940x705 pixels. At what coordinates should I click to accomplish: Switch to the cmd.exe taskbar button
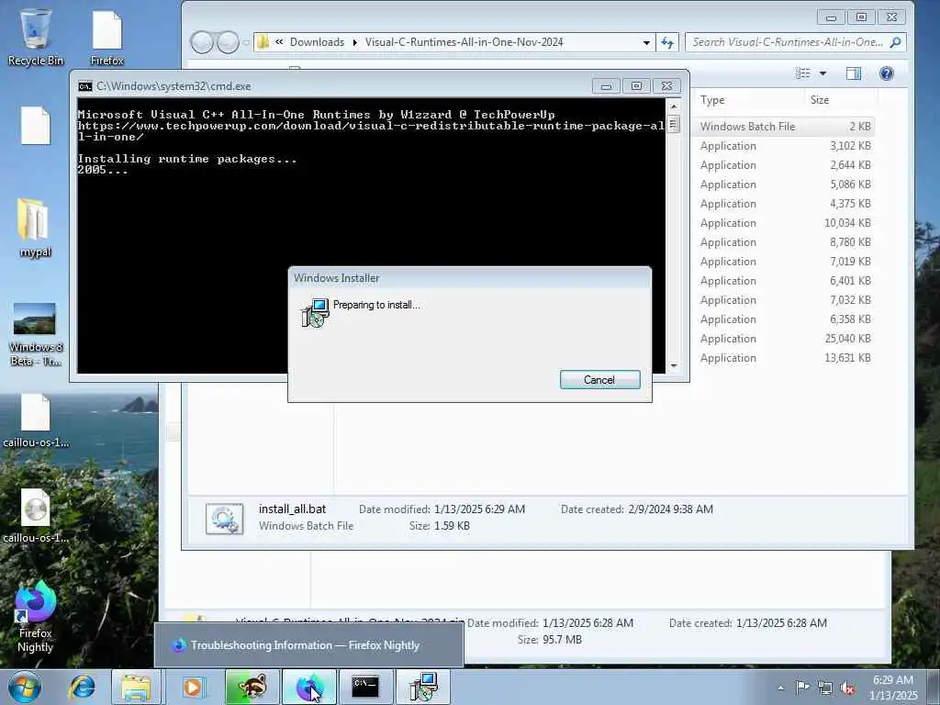[365, 687]
